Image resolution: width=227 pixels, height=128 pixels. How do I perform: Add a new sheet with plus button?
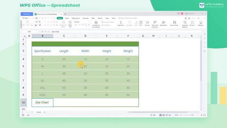(44, 112)
